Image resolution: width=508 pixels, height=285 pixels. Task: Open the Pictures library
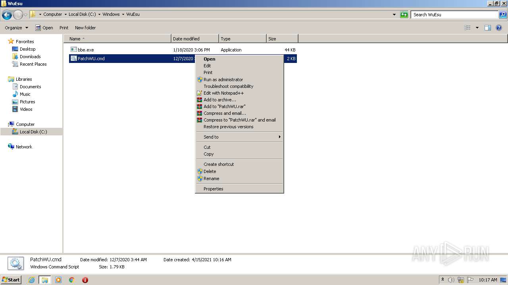pyautogui.click(x=27, y=102)
